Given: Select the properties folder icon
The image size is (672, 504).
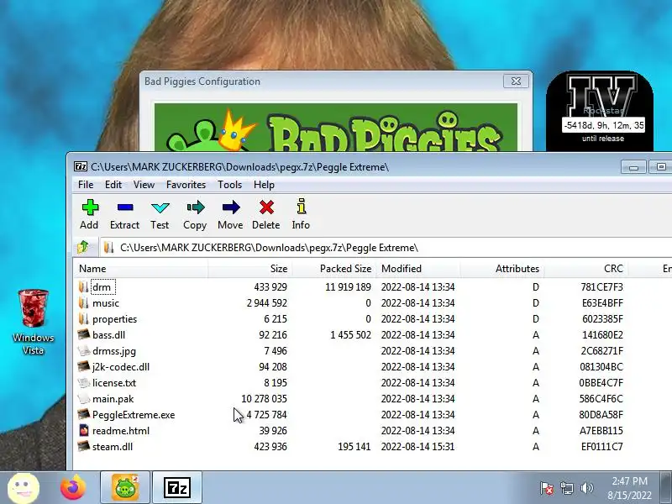Looking at the screenshot, I should (83, 319).
